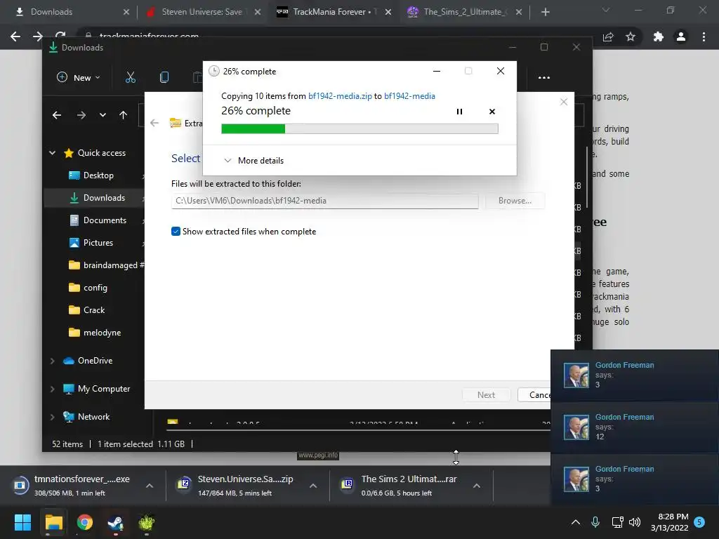Open the Windows Start menu
This screenshot has width=719, height=539.
22,522
